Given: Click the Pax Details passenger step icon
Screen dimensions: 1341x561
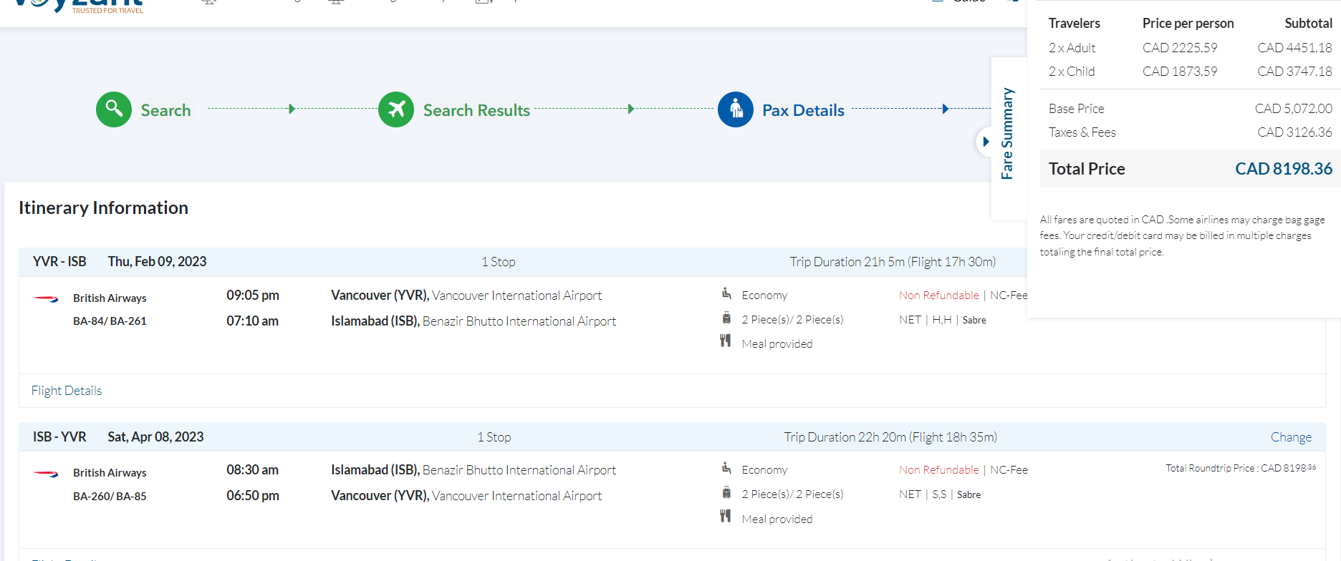Looking at the screenshot, I should 736,109.
